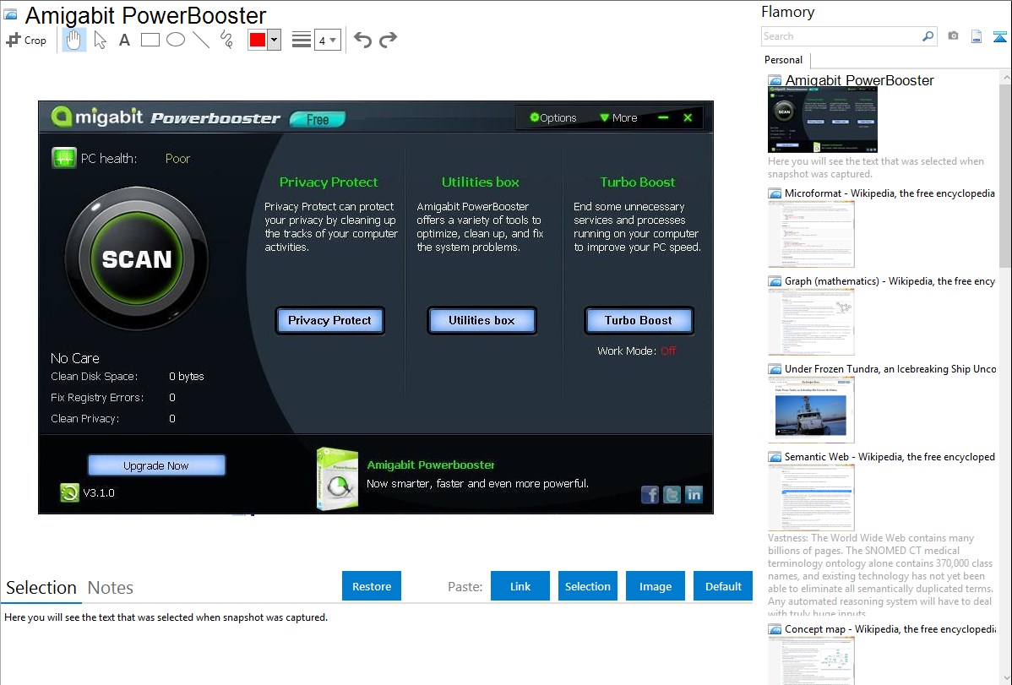Click the Microformat - Wikipedia title
The height and width of the screenshot is (685, 1012).
click(x=890, y=193)
